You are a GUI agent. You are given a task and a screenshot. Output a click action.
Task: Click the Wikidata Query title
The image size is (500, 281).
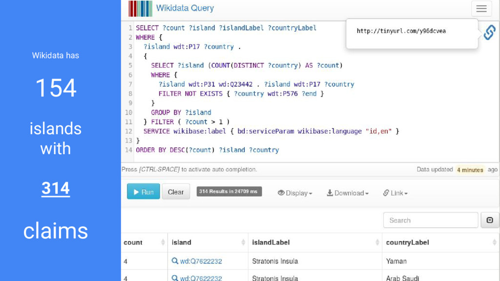click(185, 8)
